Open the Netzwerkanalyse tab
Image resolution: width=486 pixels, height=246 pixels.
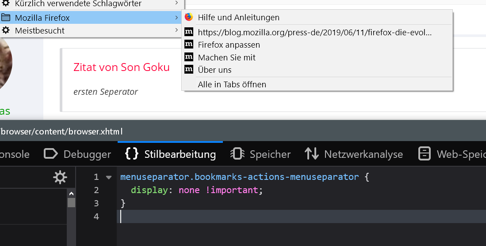pos(354,154)
